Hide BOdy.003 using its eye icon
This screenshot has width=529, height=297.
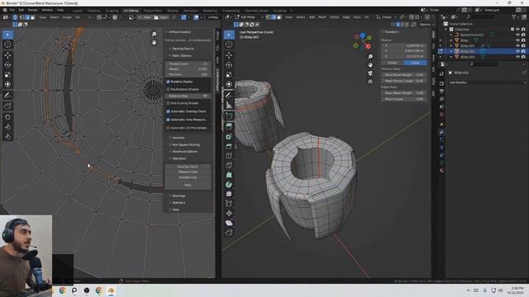tap(517, 57)
